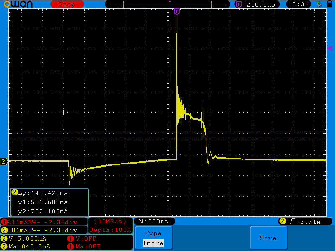Click the rising edge trigger icon near -2.71A

(x=290, y=221)
